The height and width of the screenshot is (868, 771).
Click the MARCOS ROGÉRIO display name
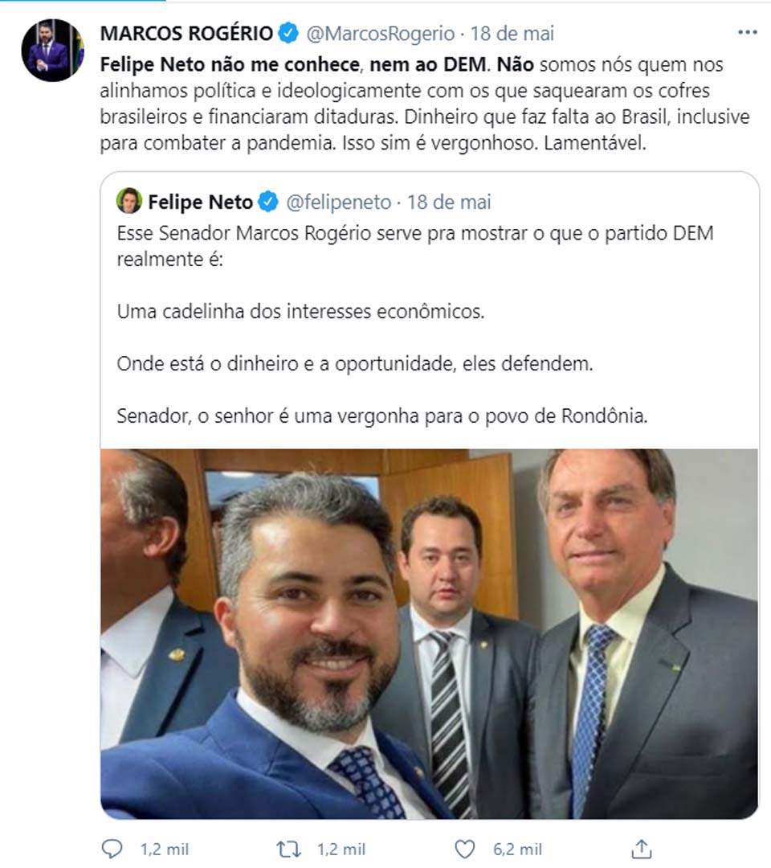pyautogui.click(x=186, y=34)
